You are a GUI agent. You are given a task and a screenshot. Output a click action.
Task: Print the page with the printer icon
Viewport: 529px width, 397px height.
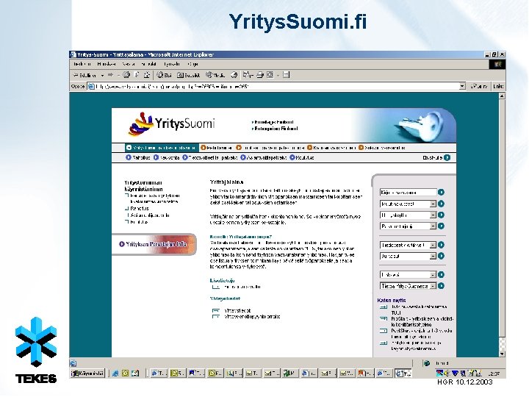click(260, 75)
